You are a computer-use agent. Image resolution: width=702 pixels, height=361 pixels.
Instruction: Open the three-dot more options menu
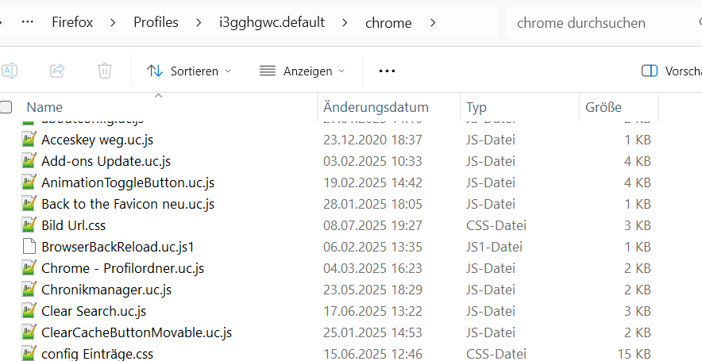click(x=387, y=71)
